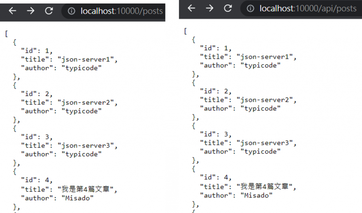The height and width of the screenshot is (213, 362).
Task: Go back in the localhost:10000/api/posts browser
Action: coord(191,8)
